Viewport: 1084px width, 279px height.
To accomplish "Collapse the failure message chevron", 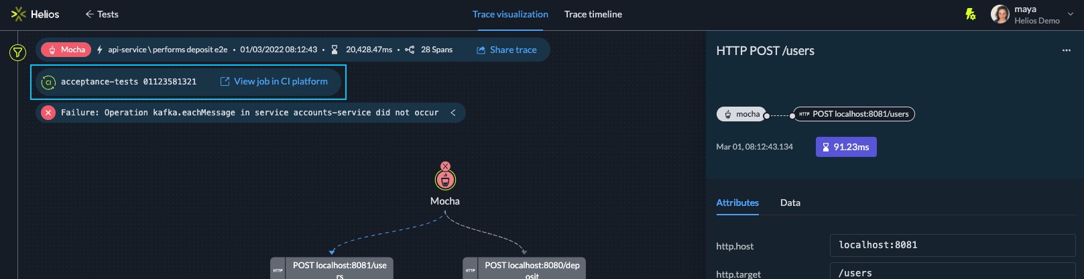I will (x=453, y=113).
